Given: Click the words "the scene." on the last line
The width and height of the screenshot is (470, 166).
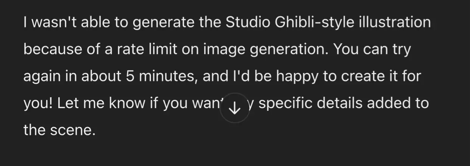Looking at the screenshot, I should 58,131.
